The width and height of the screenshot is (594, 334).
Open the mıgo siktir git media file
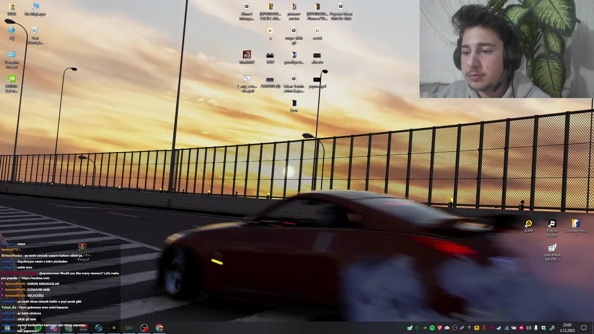(x=294, y=36)
